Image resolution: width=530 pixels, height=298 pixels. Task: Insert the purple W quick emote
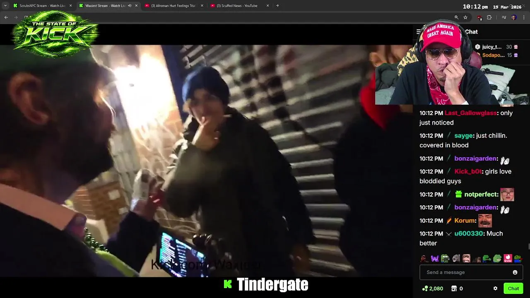434,259
